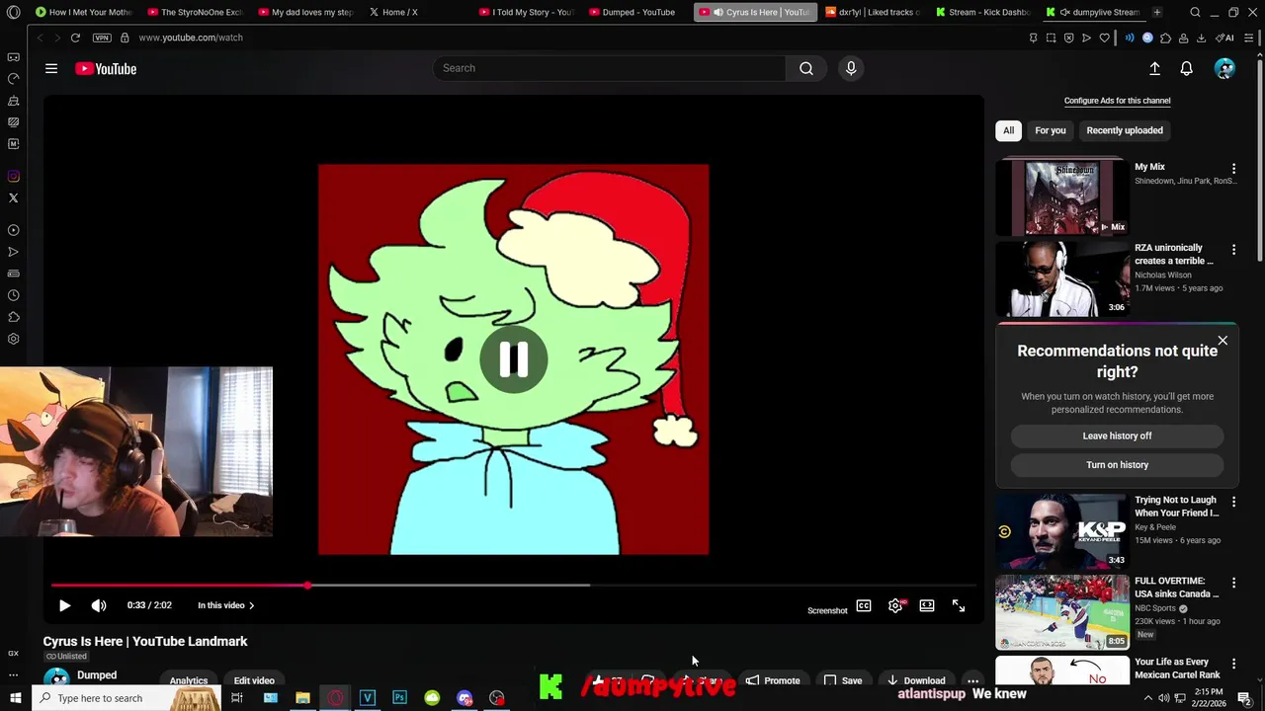Open options for Mexican Cartel Rank video
Image resolution: width=1265 pixels, height=711 pixels.
tap(1233, 664)
